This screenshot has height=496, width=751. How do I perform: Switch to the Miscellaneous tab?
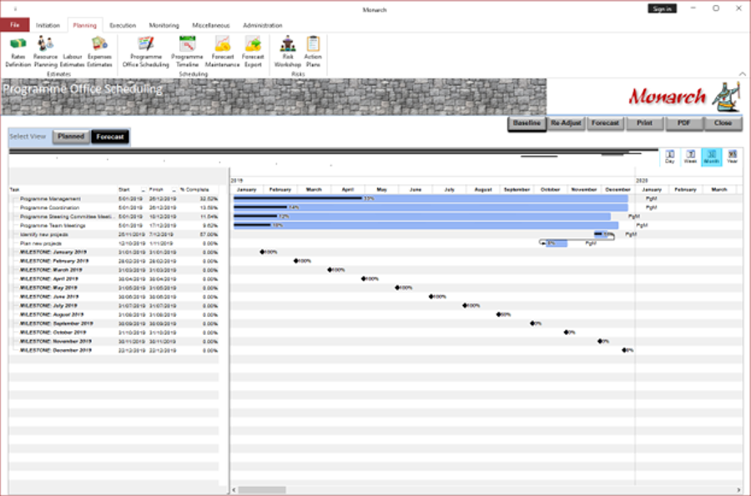tap(211, 25)
